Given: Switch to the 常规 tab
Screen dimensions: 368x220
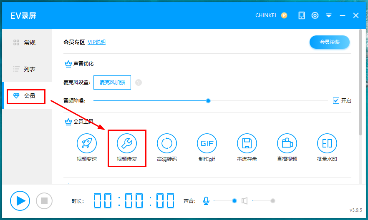Looking at the screenshot, I should (27, 42).
